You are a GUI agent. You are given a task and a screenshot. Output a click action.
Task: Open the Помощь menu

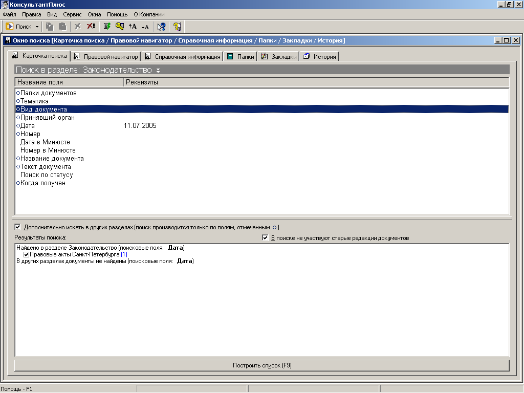[x=117, y=14]
